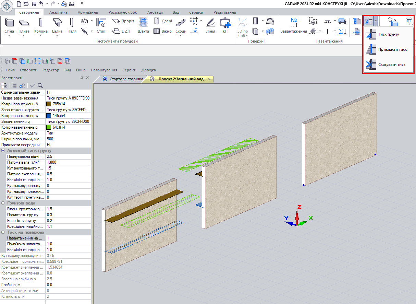This screenshot has height=304, width=416.
Task: Choose Скасувати тиск from the dropdown
Action: point(392,65)
